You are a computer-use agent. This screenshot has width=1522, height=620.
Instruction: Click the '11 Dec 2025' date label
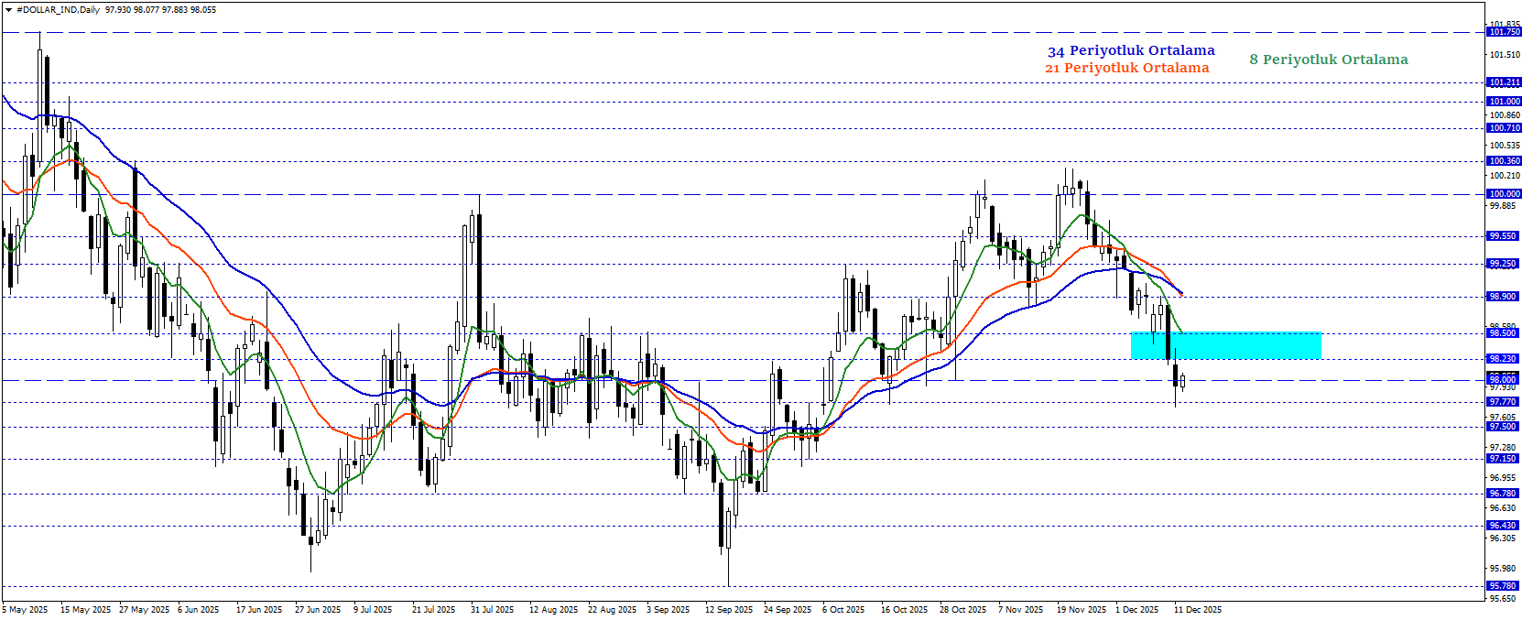pos(1197,610)
